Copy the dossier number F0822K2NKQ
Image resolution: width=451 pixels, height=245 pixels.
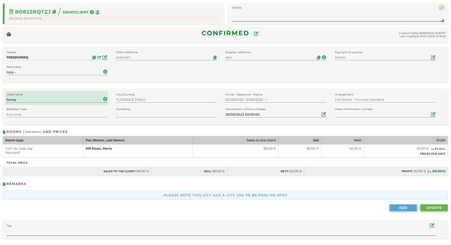point(94,57)
